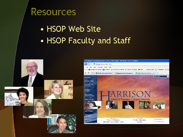
Task: Click the Help link atop the webpage
Action: pyautogui.click(x=134, y=78)
